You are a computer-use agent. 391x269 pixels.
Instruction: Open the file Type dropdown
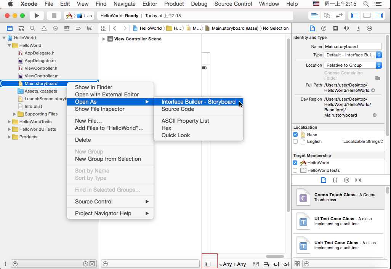(x=353, y=55)
